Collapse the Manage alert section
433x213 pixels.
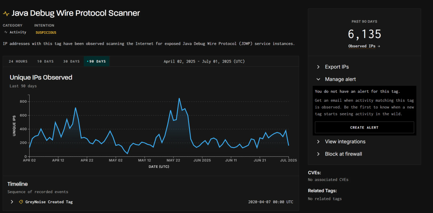[340, 79]
